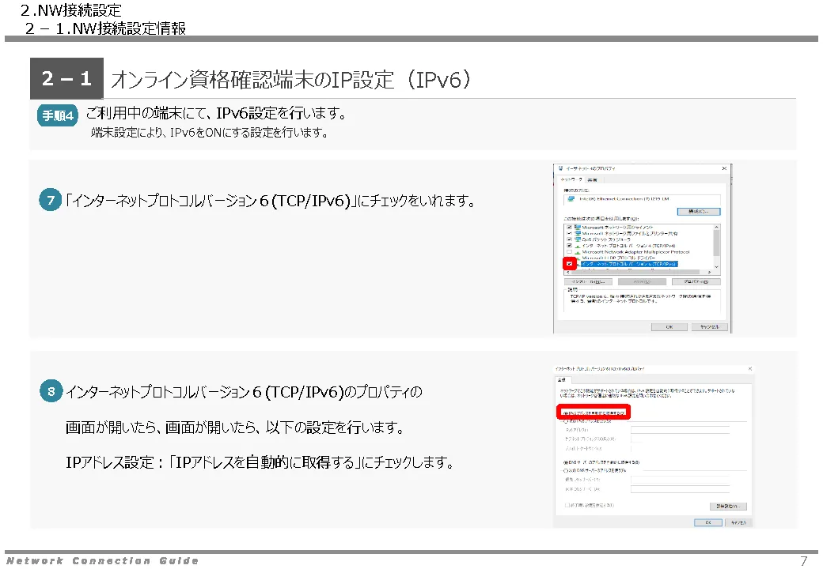Click the blue step 7 circle
823x569 pixels.
51,201
